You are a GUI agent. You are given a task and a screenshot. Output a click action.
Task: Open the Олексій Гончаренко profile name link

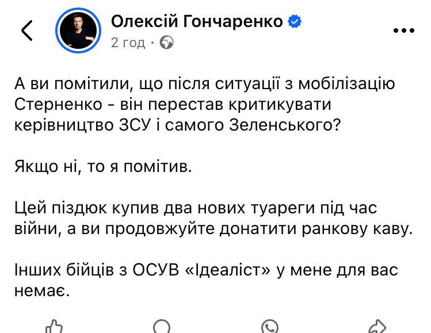(197, 22)
